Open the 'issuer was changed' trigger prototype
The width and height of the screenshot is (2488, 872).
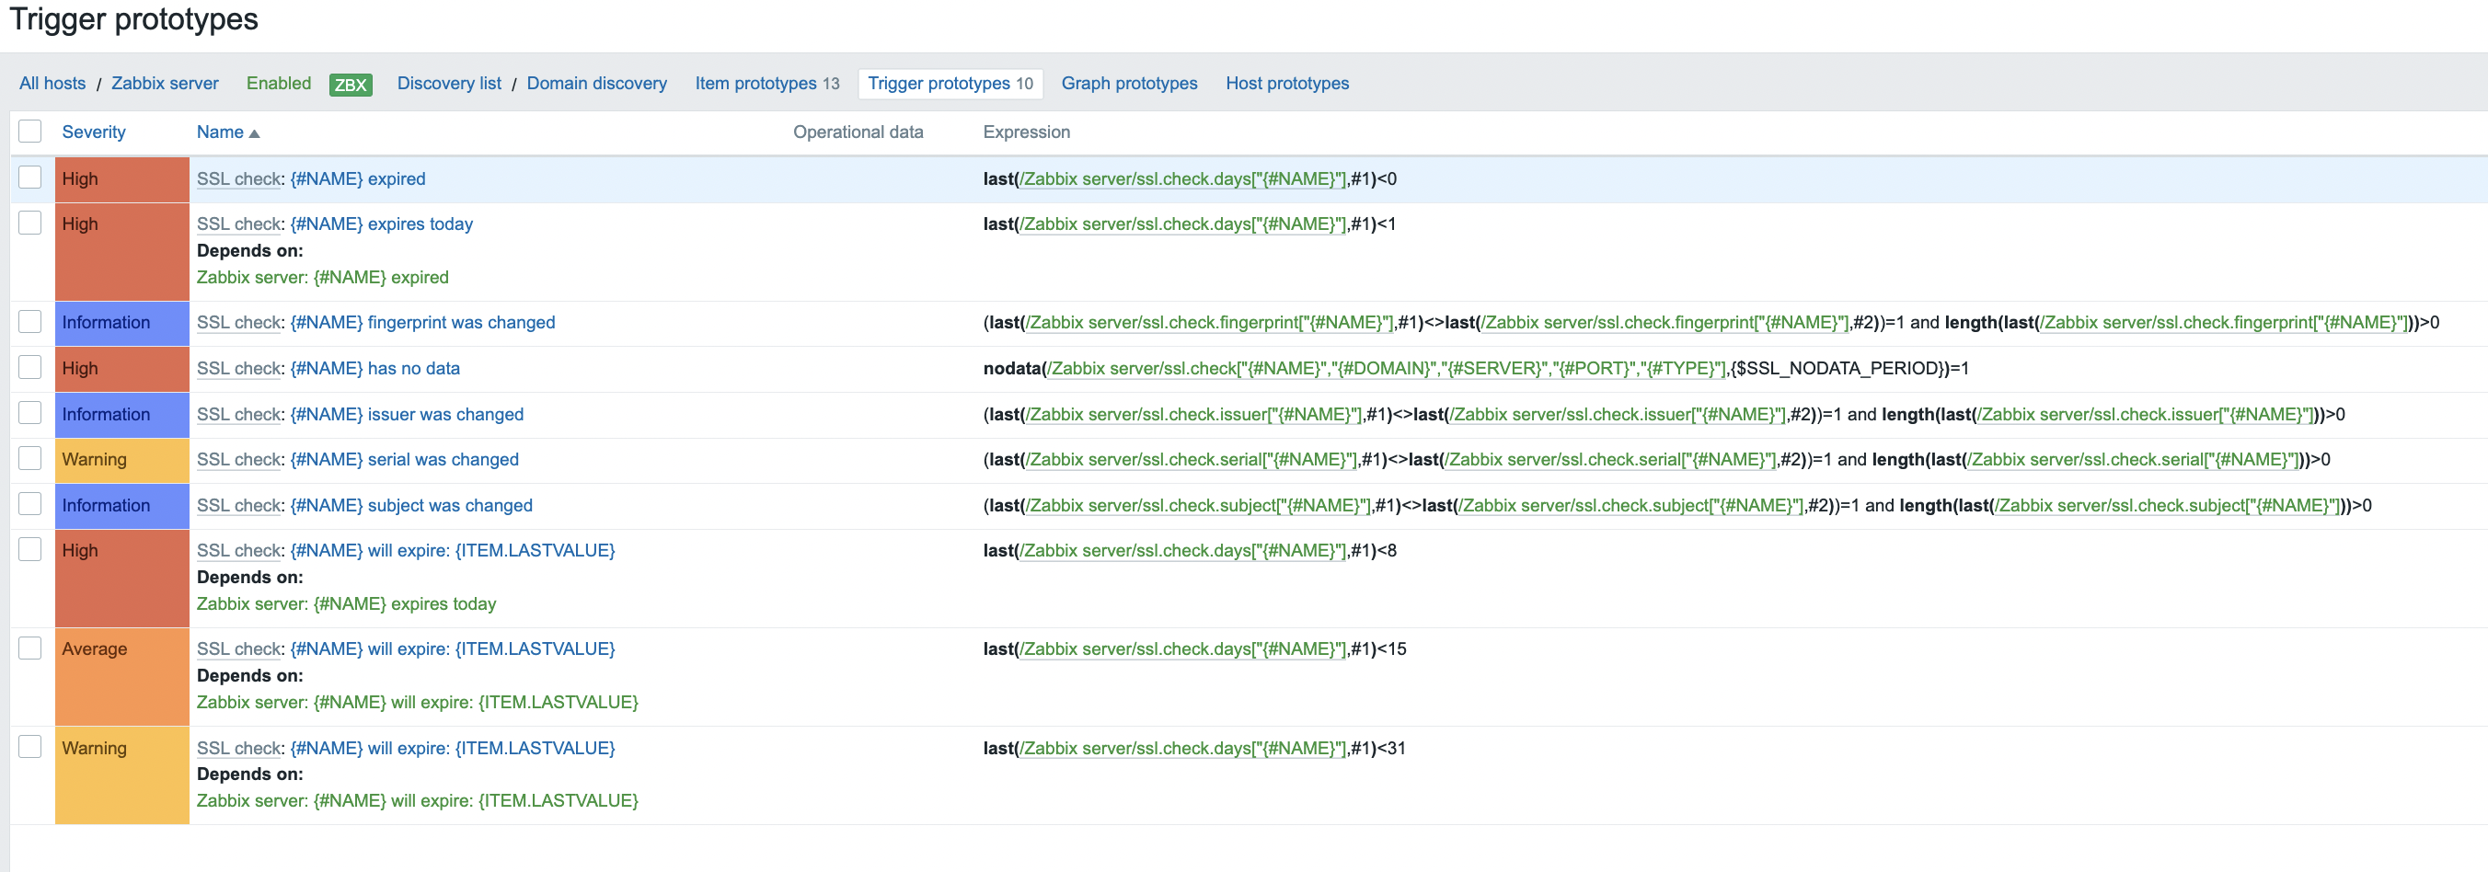click(407, 414)
